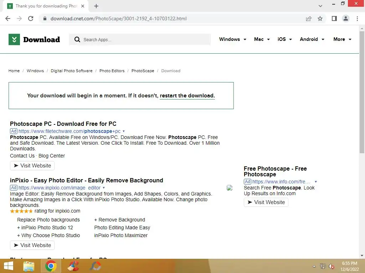365x273 pixels.
Task: Click Contact Us ad link
Action: pos(22,156)
